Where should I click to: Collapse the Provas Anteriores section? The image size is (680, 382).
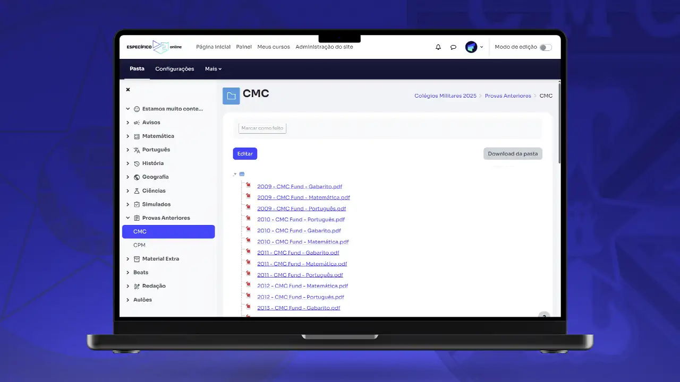(128, 218)
